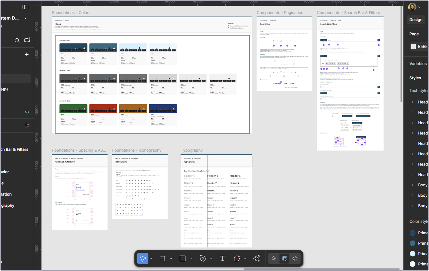
Task: Expand the first Header text style
Action: tap(413, 102)
